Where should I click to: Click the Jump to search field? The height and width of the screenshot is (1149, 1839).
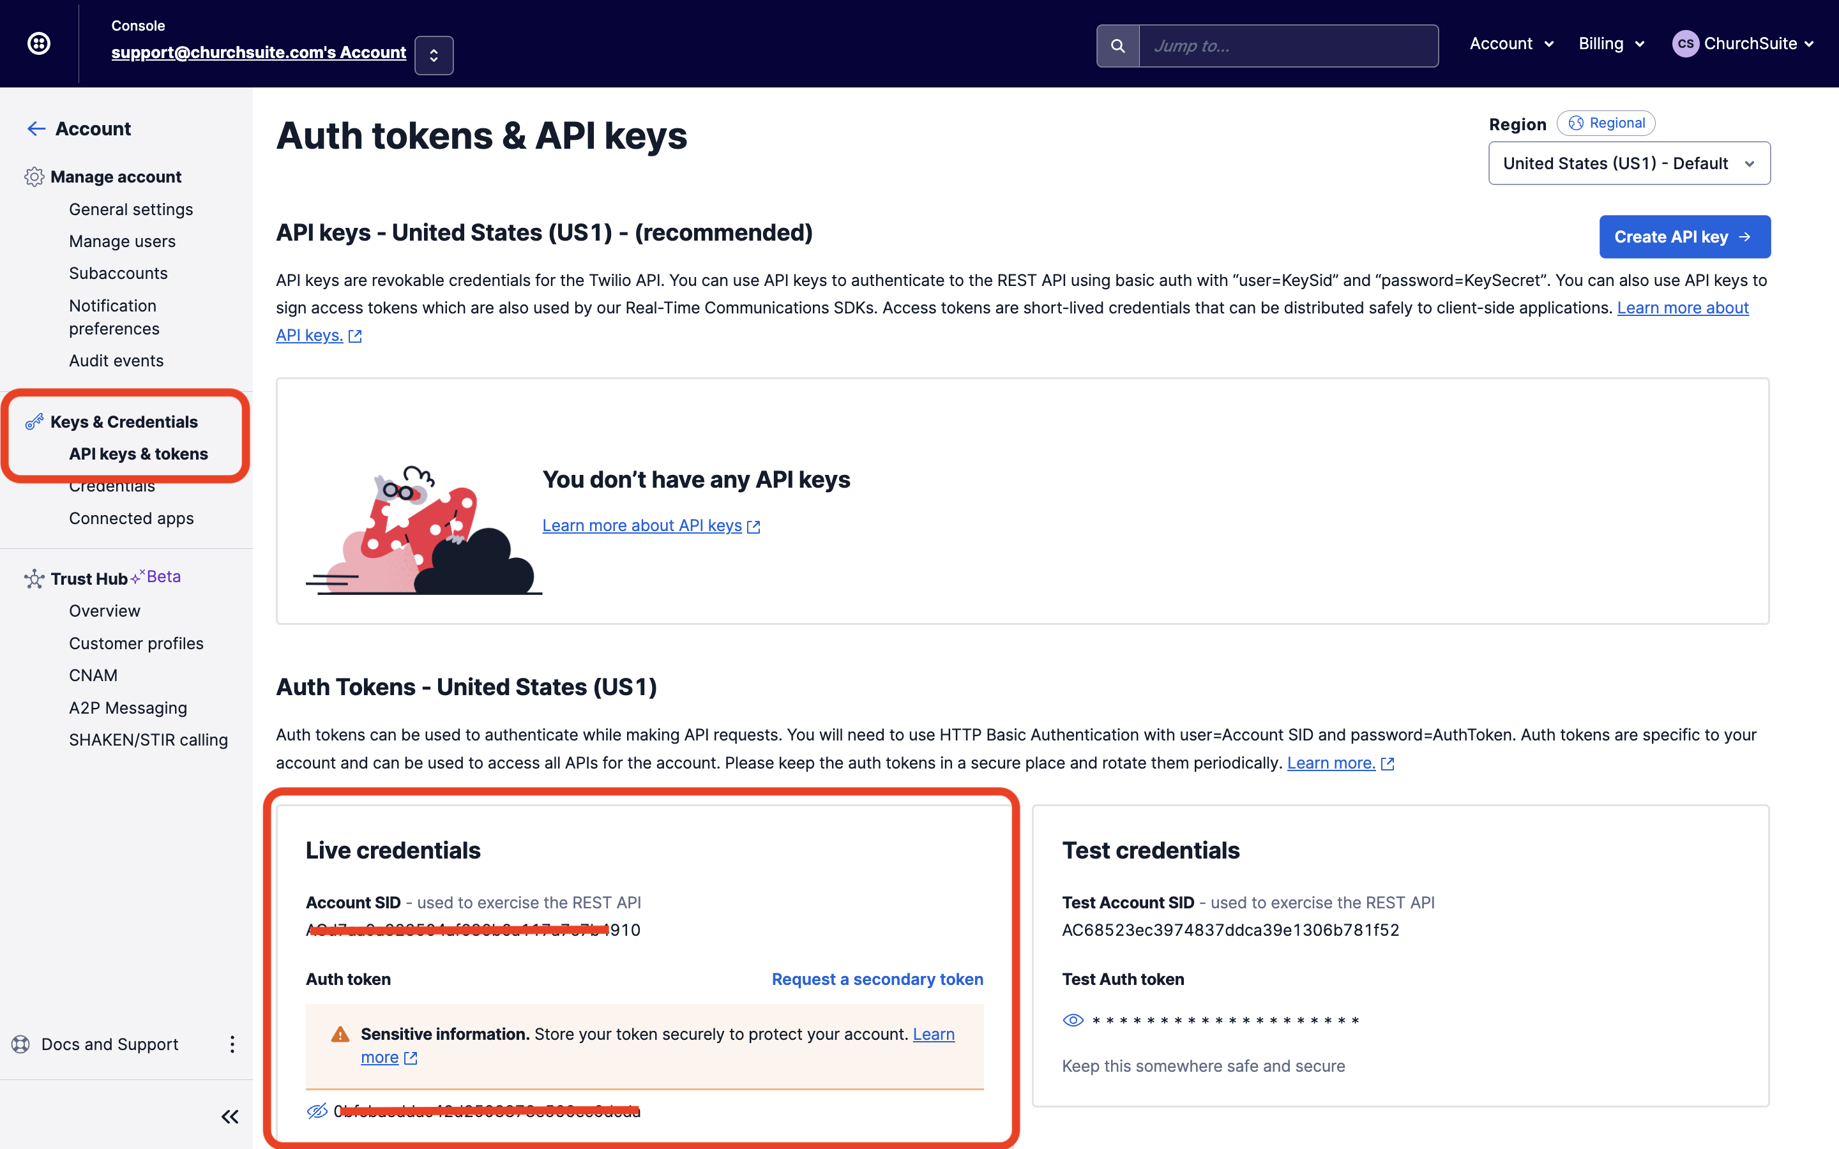point(1288,47)
